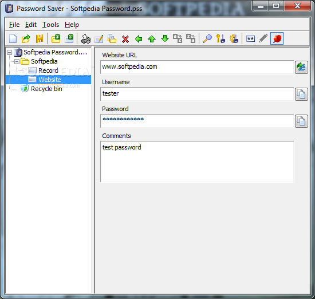Click the gear and lock icon
The height and width of the screenshot is (299, 315).
[x=234, y=38]
